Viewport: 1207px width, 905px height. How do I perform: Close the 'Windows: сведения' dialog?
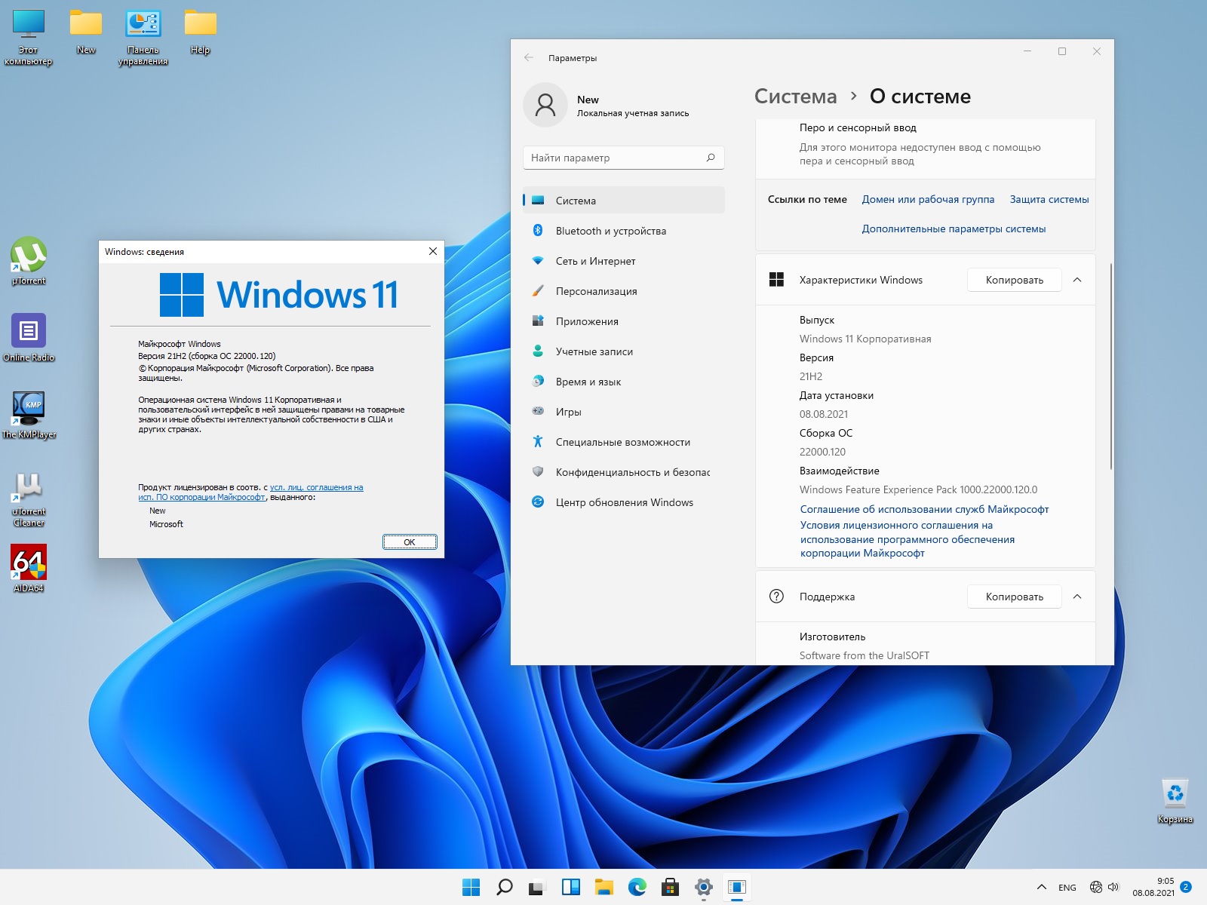[433, 251]
